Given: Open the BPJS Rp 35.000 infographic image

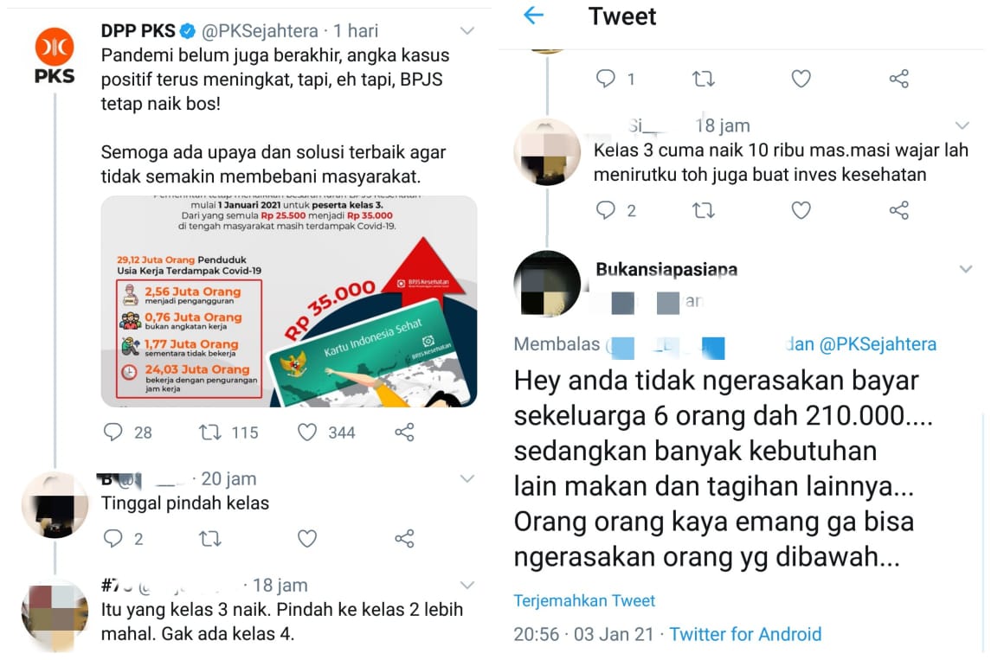Looking at the screenshot, I should [x=289, y=301].
